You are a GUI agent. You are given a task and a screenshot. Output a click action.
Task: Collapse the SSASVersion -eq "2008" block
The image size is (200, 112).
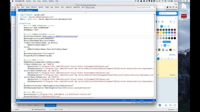[19, 64]
